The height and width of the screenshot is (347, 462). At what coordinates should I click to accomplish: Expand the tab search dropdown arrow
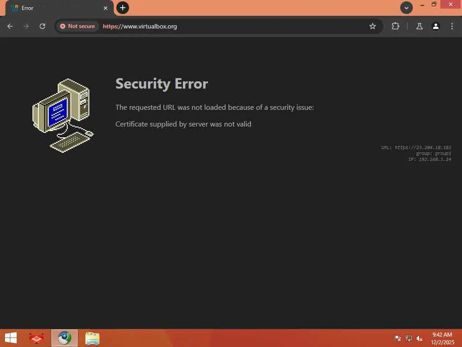(x=407, y=8)
